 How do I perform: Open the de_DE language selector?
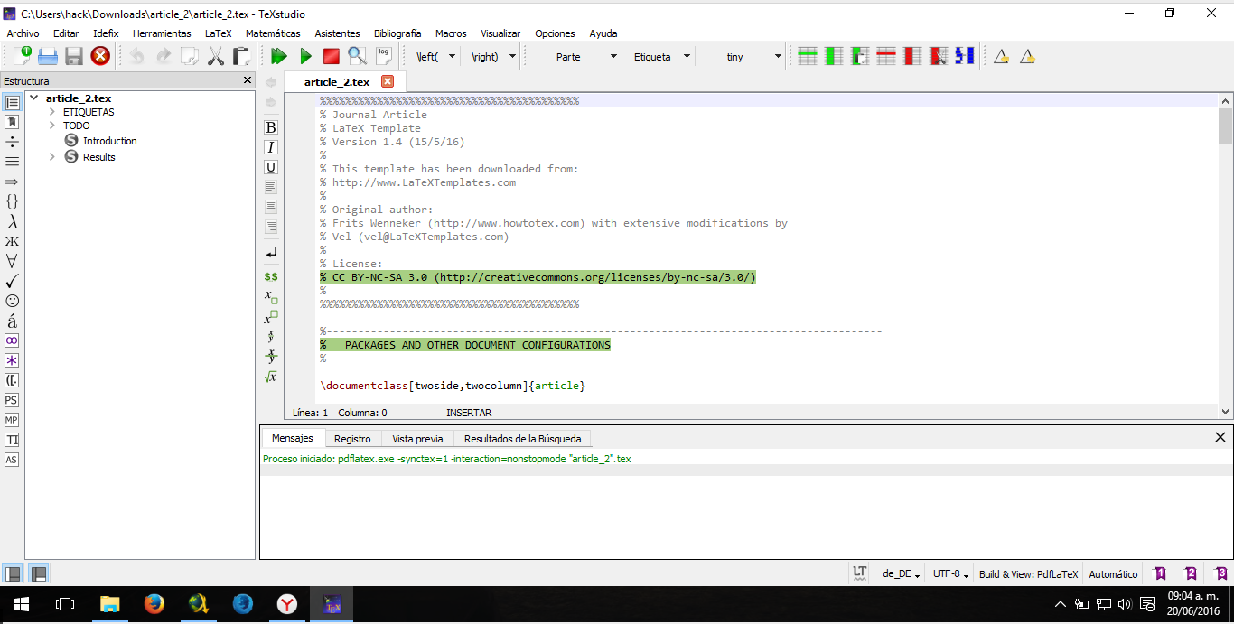901,573
